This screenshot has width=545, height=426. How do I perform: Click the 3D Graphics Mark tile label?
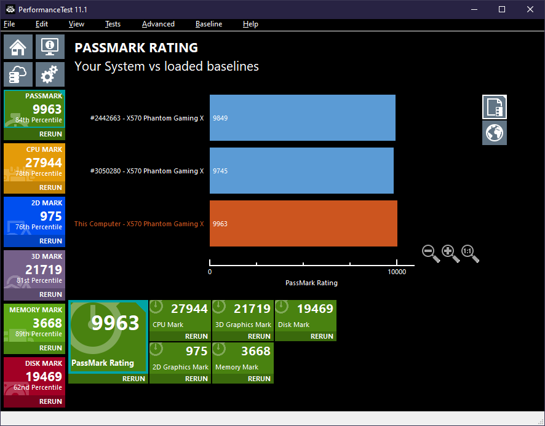click(243, 325)
